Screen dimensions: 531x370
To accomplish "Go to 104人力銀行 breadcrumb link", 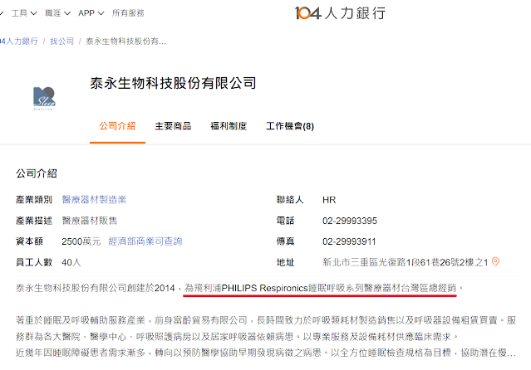I will pyautogui.click(x=18, y=41).
